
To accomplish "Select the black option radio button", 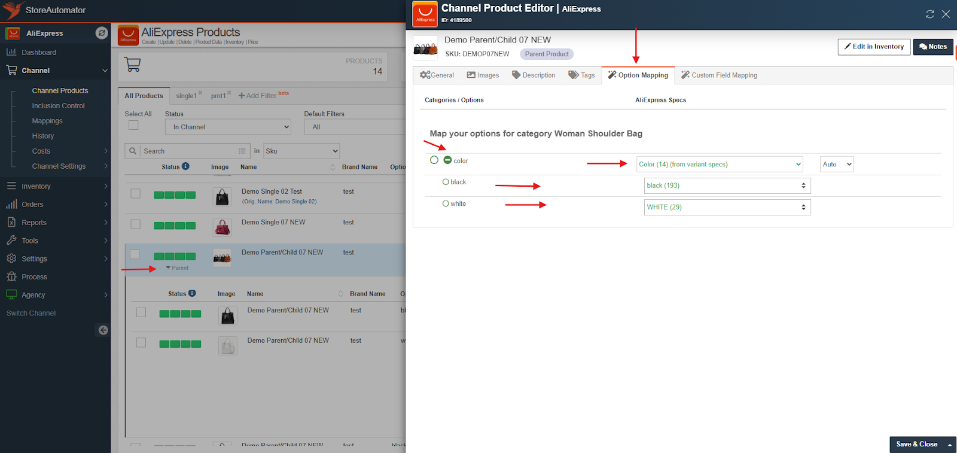I will [x=446, y=182].
